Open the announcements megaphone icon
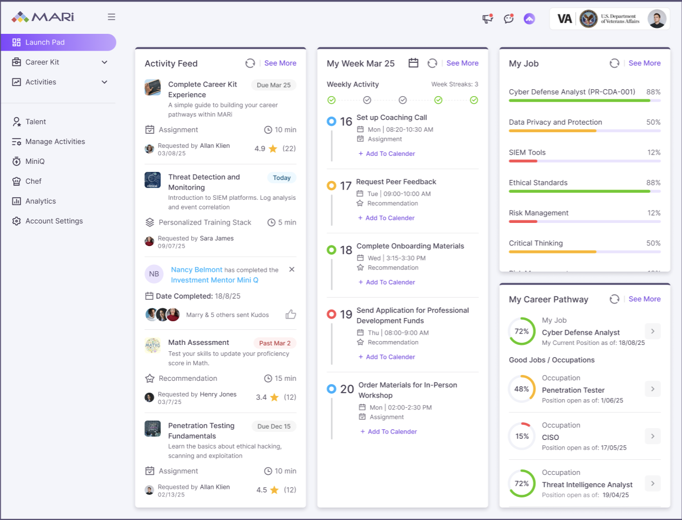Screen dimensions: 682x520 (x=488, y=19)
